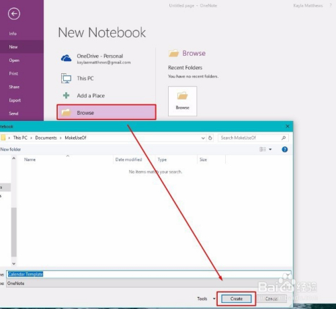336x309 pixels.
Task: Click the navigation pane scrollbar thumb
Action: (13, 232)
